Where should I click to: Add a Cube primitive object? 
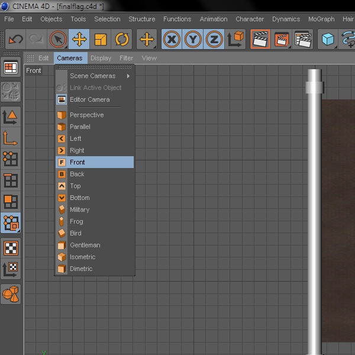pos(328,39)
